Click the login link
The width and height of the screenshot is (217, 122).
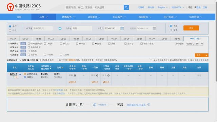(x=199, y=7)
